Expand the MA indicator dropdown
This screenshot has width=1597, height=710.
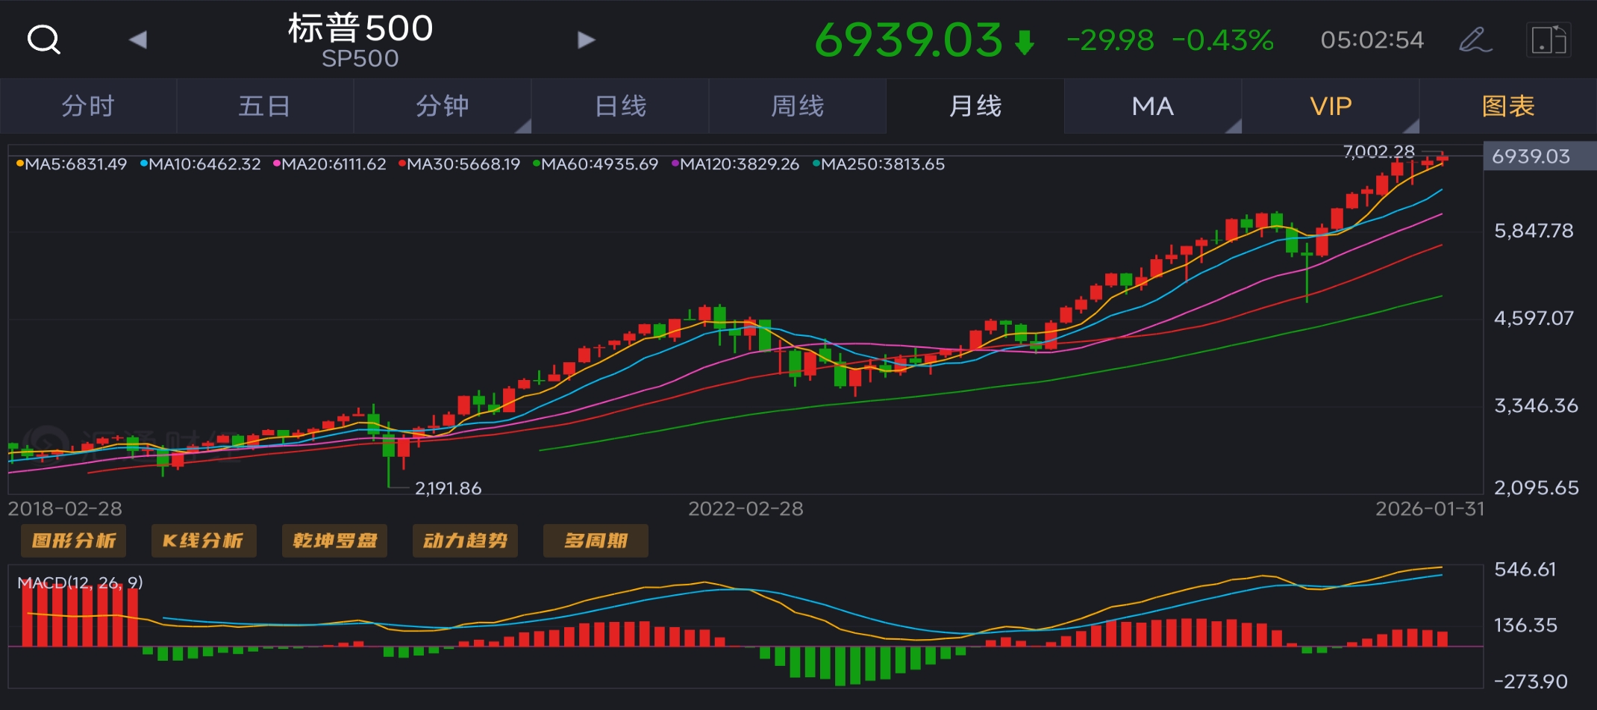click(1153, 106)
